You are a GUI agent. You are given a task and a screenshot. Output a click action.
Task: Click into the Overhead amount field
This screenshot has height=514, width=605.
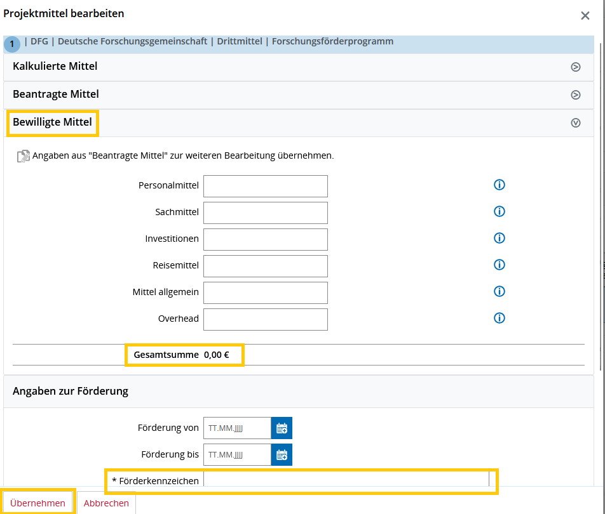click(x=265, y=320)
